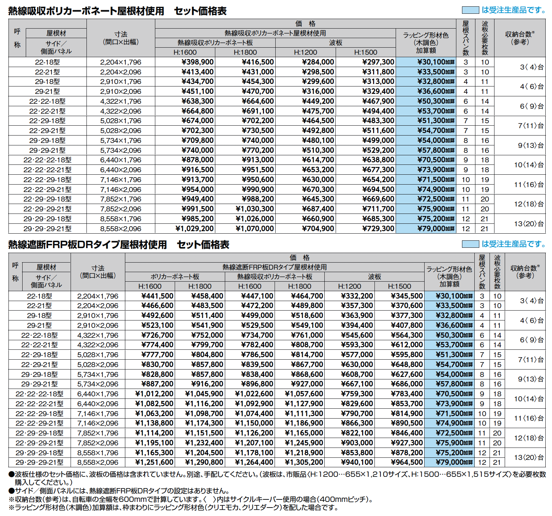Image resolution: width=552 pixels, height=516 pixels.
Task: Click the ポリカーボネート板 column header
Action: point(175,277)
